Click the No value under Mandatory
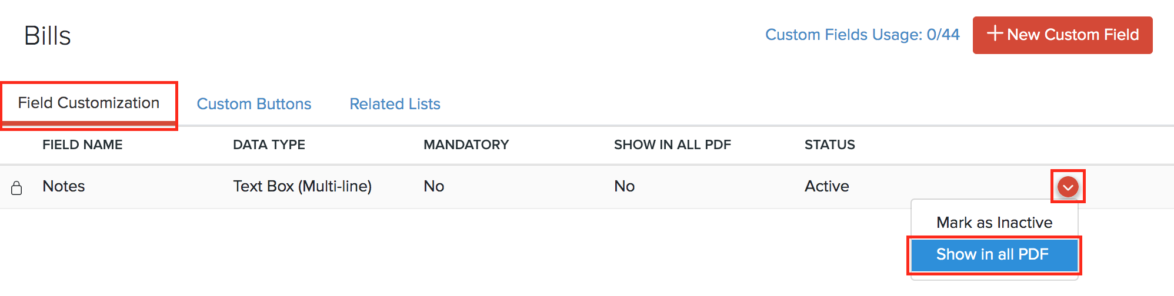Viewport: 1174px width, 296px height. pyautogui.click(x=433, y=186)
